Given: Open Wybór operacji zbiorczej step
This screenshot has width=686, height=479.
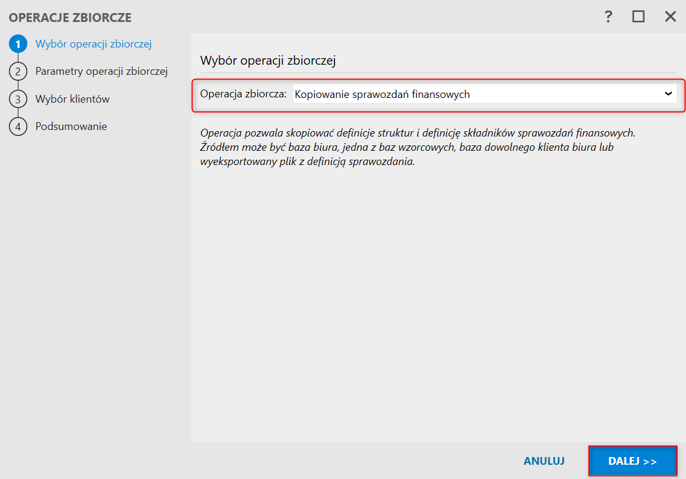Looking at the screenshot, I should (94, 44).
